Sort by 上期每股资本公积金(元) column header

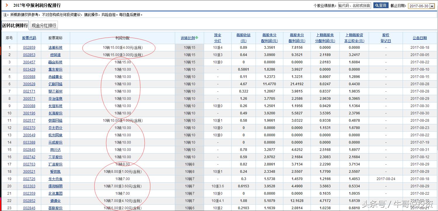[x=354, y=38]
